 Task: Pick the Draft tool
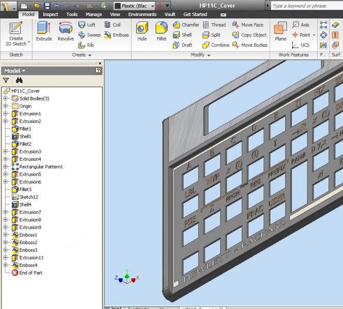coord(183,45)
